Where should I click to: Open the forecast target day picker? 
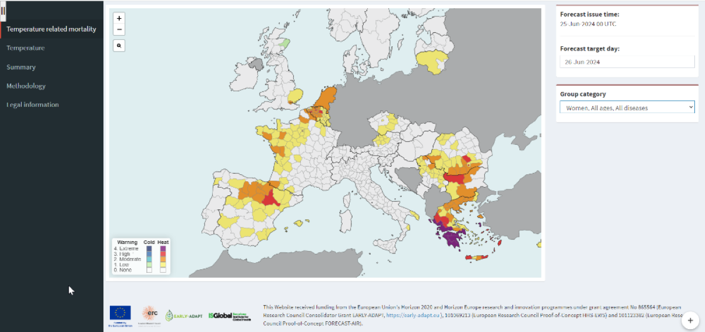627,62
